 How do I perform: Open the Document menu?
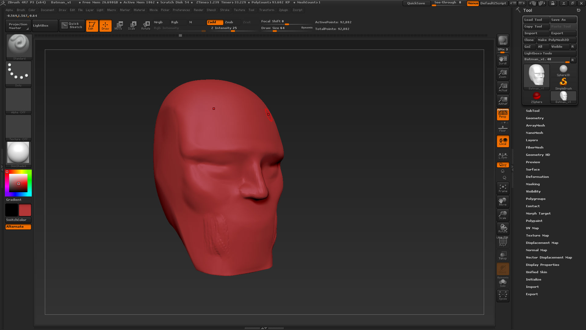tap(47, 10)
